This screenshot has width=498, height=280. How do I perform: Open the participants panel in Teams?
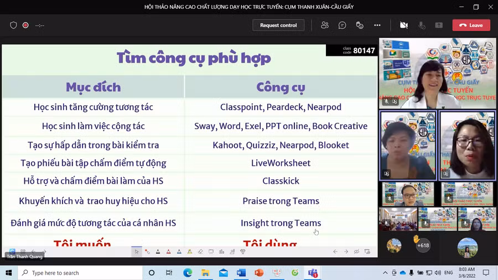tap(325, 25)
